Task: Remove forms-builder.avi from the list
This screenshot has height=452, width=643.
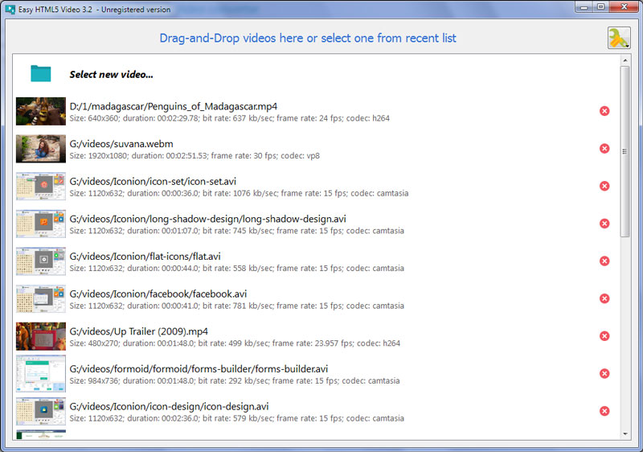Action: pyautogui.click(x=604, y=374)
